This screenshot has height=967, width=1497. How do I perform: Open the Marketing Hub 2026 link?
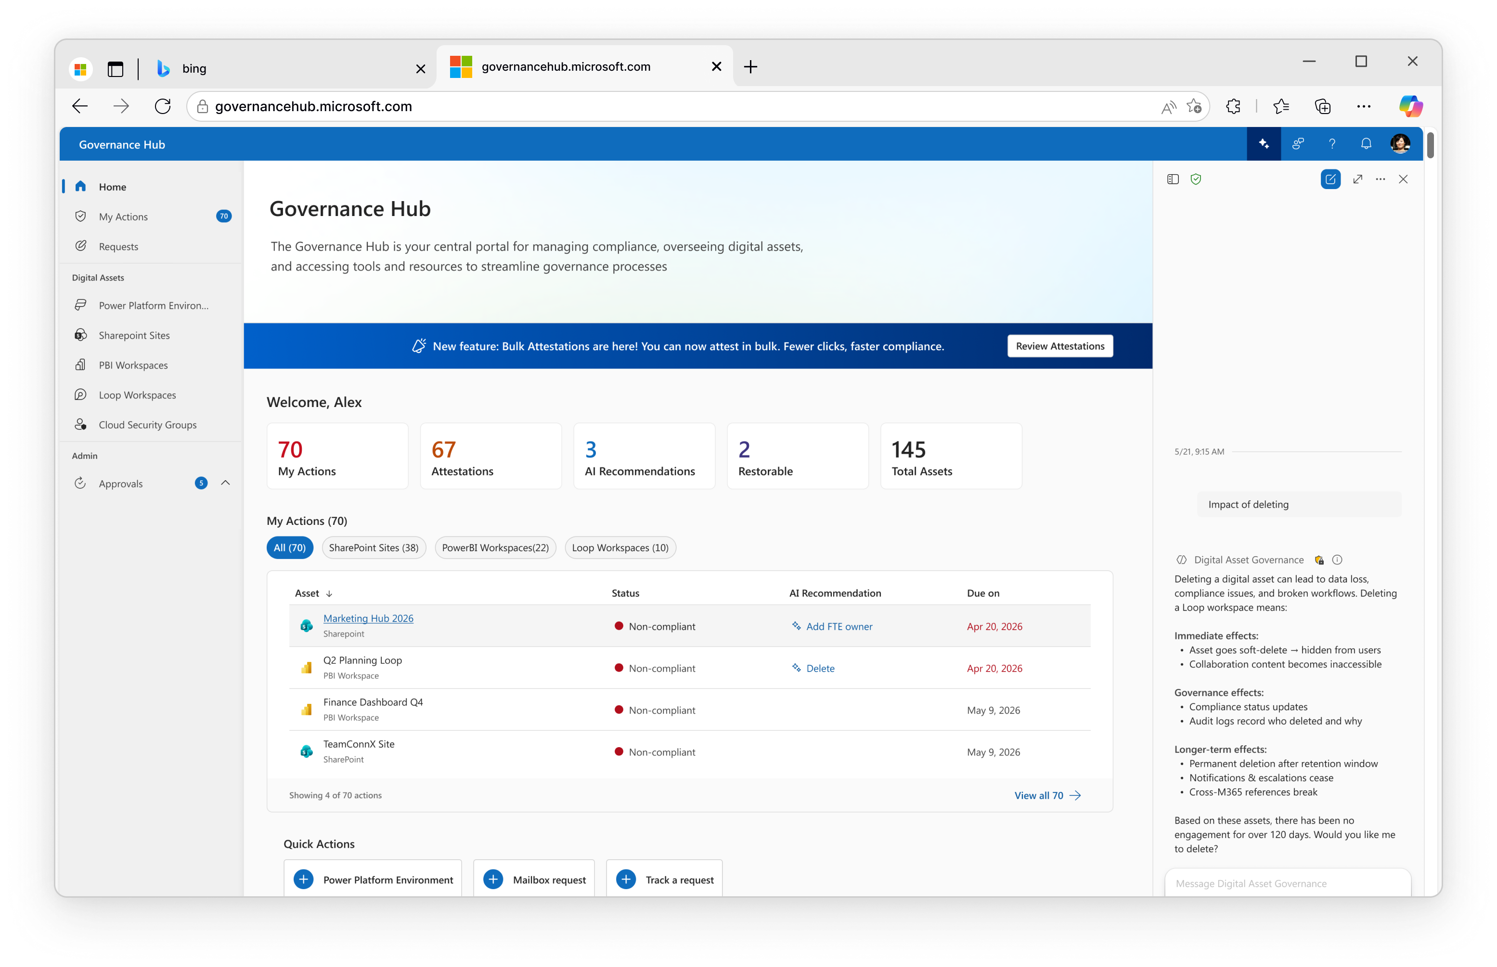pyautogui.click(x=368, y=618)
